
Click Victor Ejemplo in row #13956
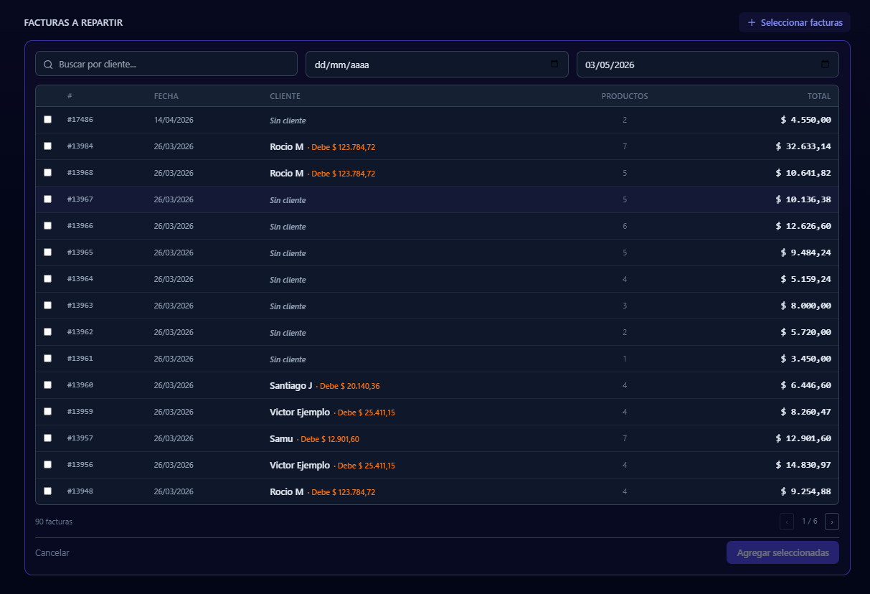(300, 465)
